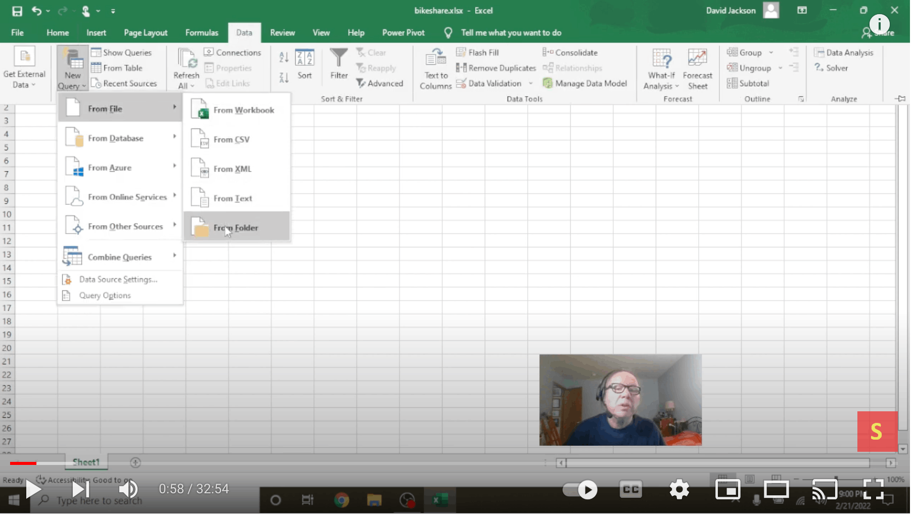Toggle the Filter funnel
The width and height of the screenshot is (913, 514).
[x=339, y=64]
